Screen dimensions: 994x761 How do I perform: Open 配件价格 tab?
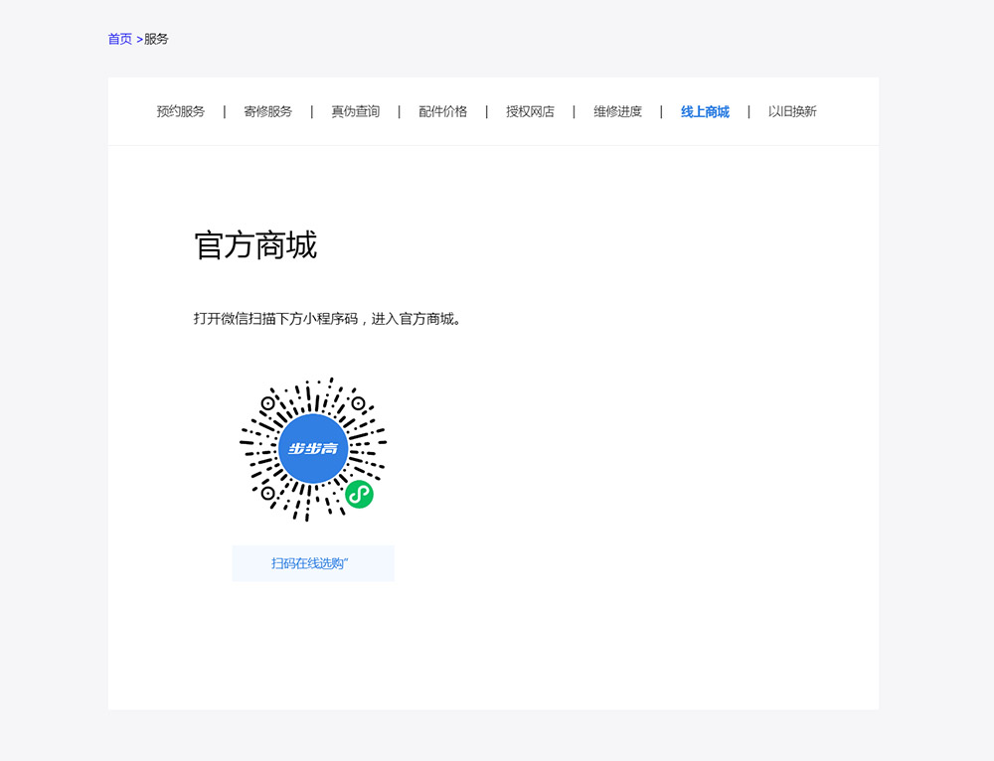pyautogui.click(x=443, y=111)
